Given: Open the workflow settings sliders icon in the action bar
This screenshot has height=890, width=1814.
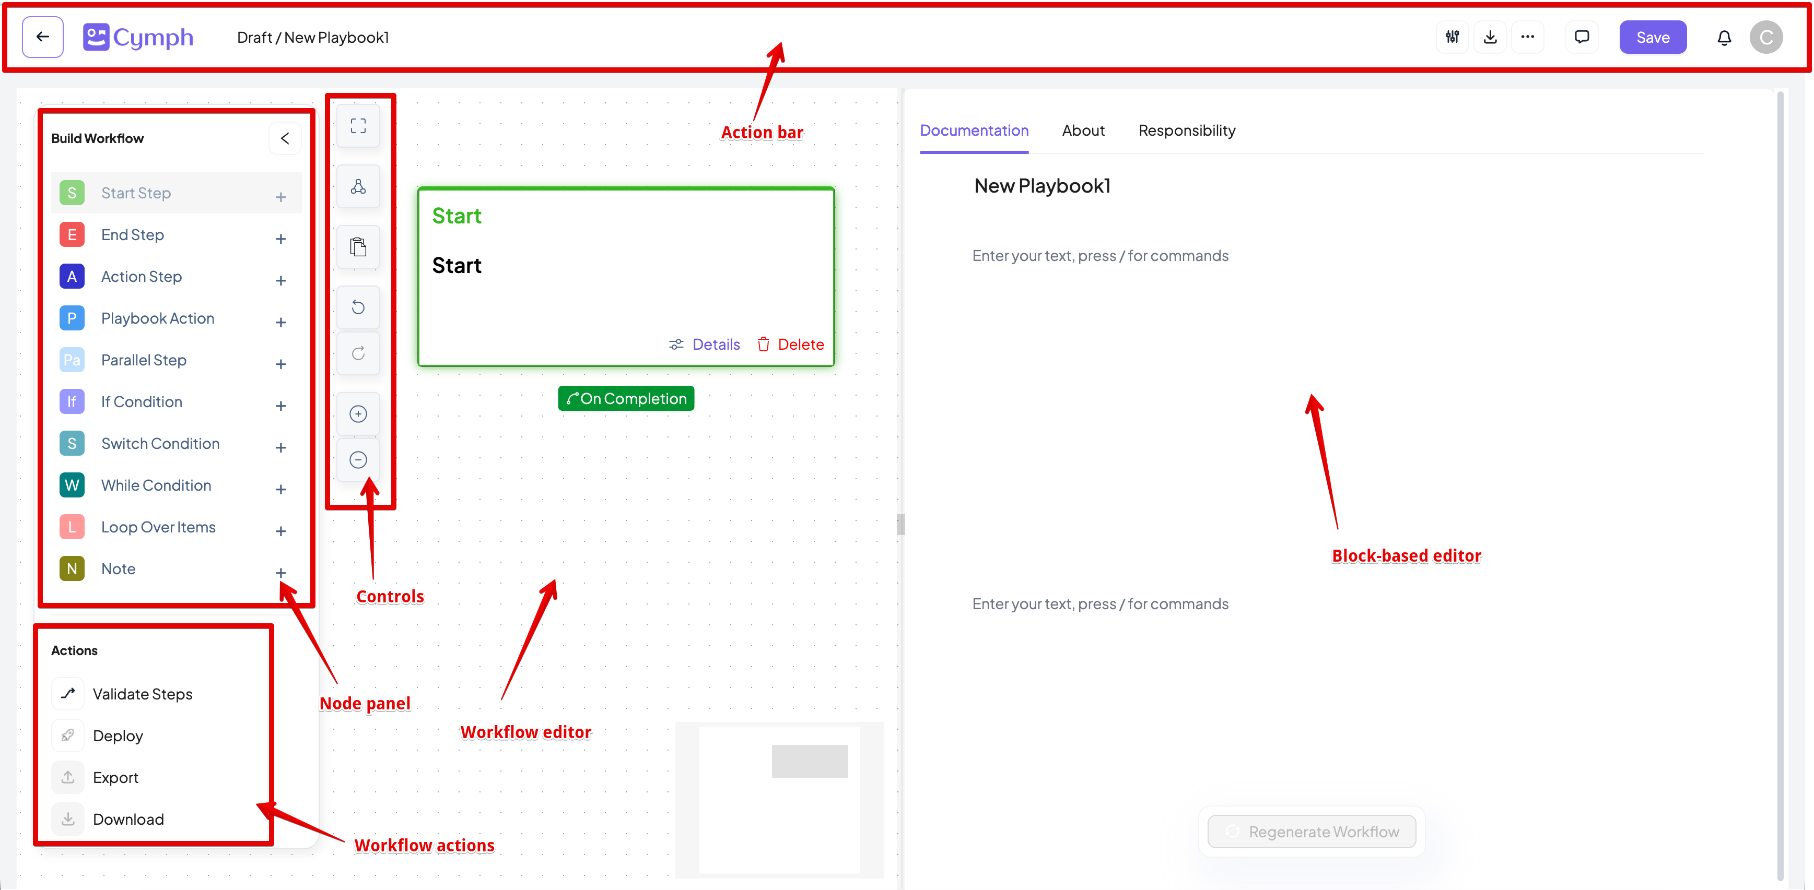Looking at the screenshot, I should 1452,37.
